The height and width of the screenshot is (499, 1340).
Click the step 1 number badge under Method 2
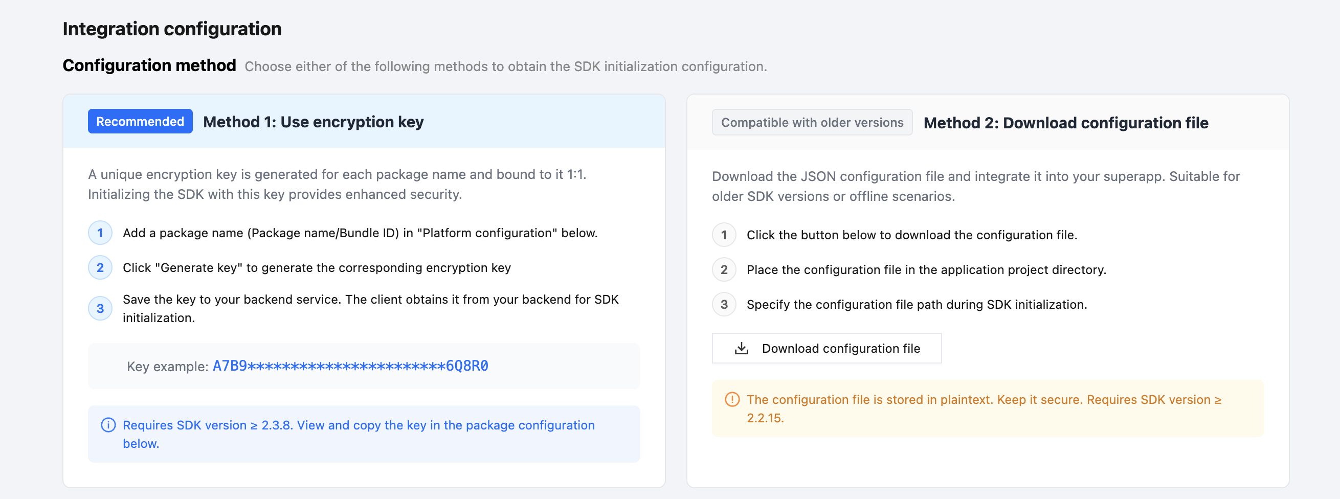point(724,235)
